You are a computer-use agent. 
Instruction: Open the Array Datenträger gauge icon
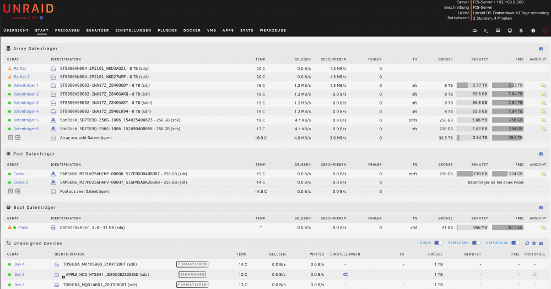[x=541, y=49]
